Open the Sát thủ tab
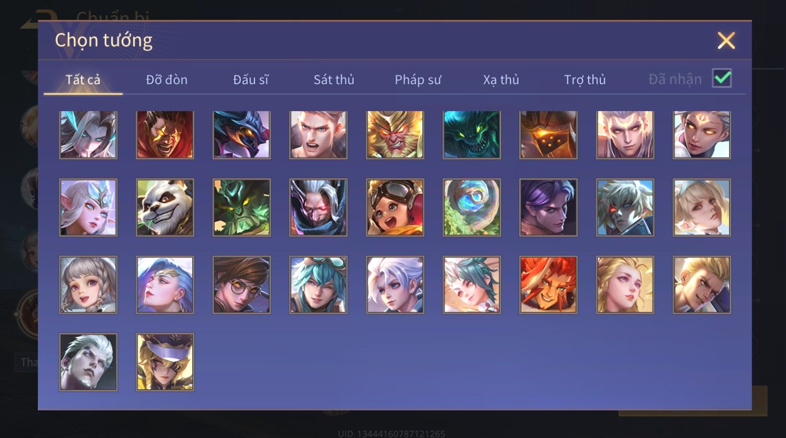 click(x=334, y=80)
